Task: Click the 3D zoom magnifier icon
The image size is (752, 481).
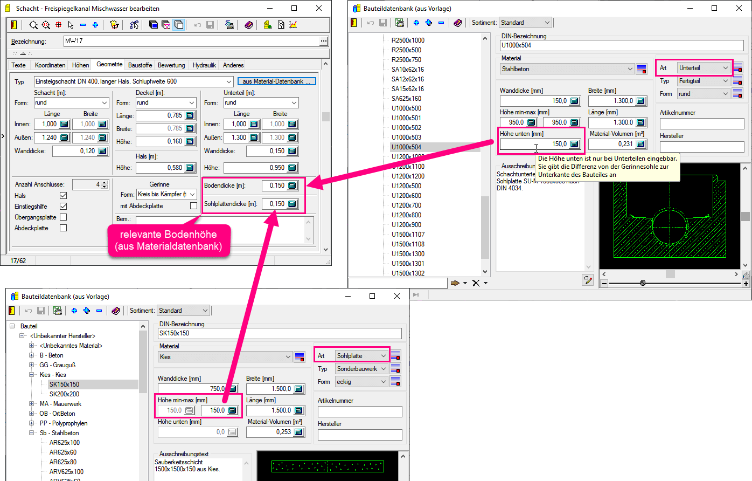Action: [46, 25]
